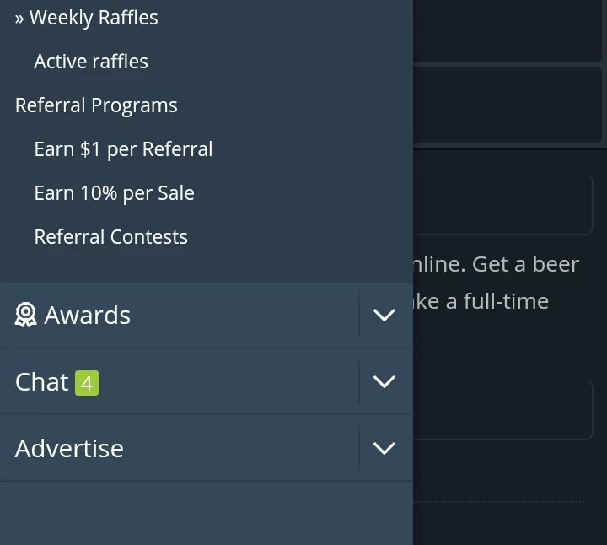Viewport: 607px width, 545px height.
Task: Select the Referral Programs menu heading
Action: (96, 105)
